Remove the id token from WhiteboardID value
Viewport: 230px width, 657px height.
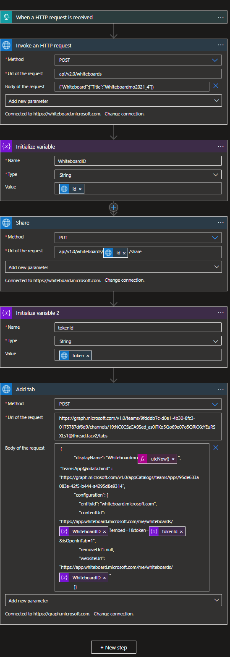pos(81,189)
